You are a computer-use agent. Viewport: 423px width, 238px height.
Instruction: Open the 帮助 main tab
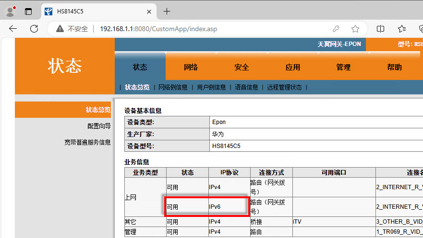tap(394, 67)
